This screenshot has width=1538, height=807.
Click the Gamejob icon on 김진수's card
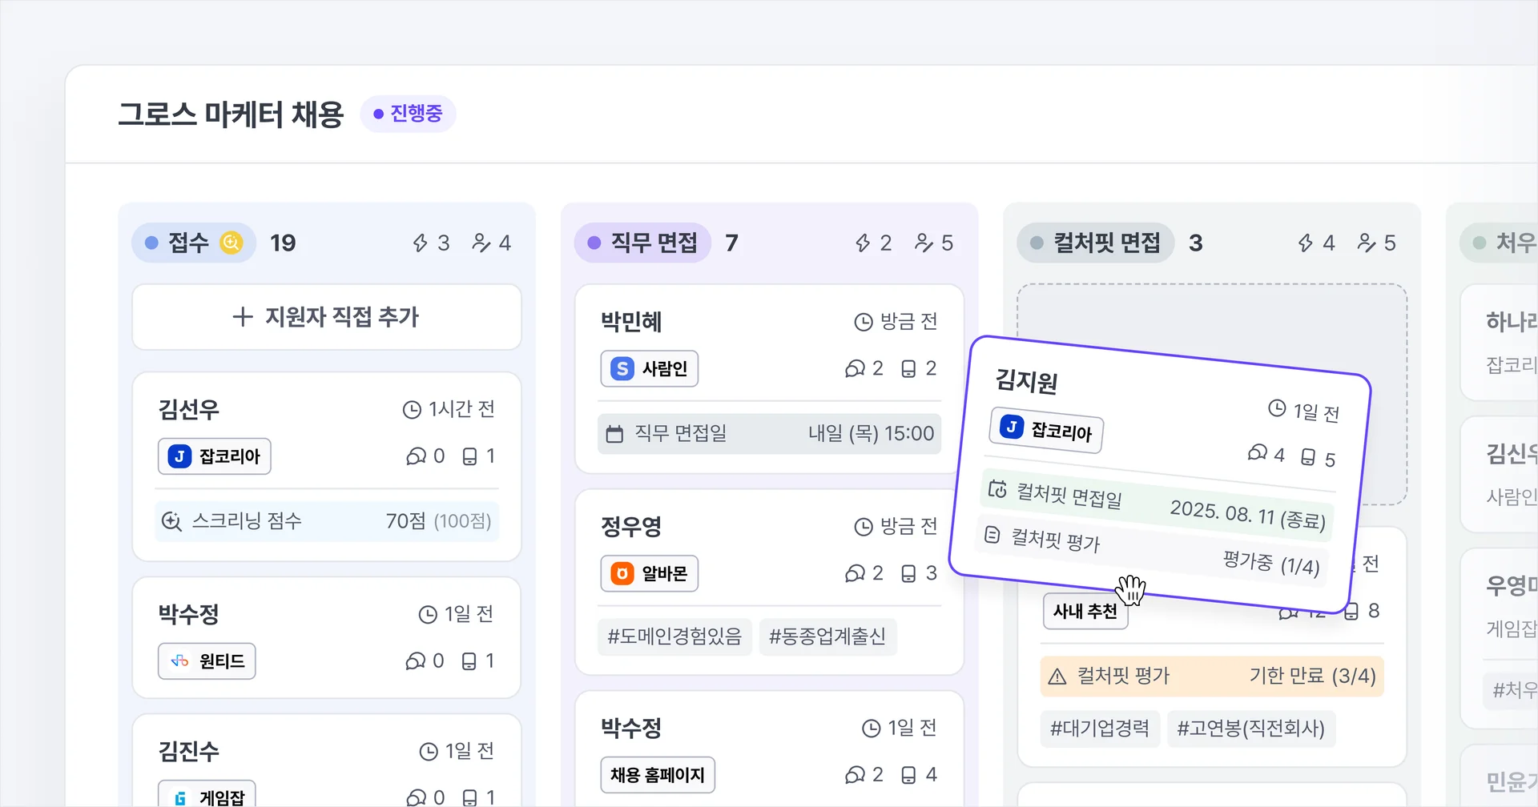[179, 796]
